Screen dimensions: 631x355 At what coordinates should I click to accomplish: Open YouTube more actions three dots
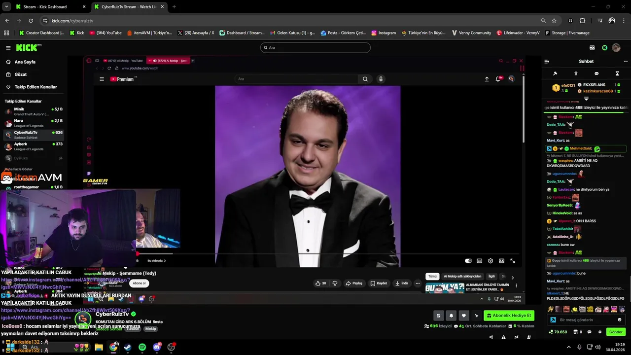(418, 284)
